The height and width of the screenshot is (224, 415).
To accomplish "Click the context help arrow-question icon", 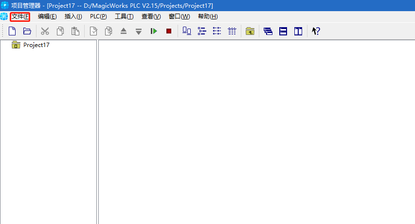I will (316, 31).
